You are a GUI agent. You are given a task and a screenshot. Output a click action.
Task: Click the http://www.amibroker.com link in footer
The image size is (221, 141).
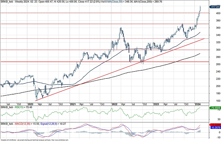(60, 140)
